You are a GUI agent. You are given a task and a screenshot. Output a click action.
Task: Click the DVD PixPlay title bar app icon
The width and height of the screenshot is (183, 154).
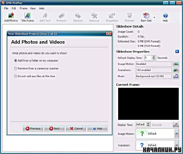pyautogui.click(x=3, y=3)
